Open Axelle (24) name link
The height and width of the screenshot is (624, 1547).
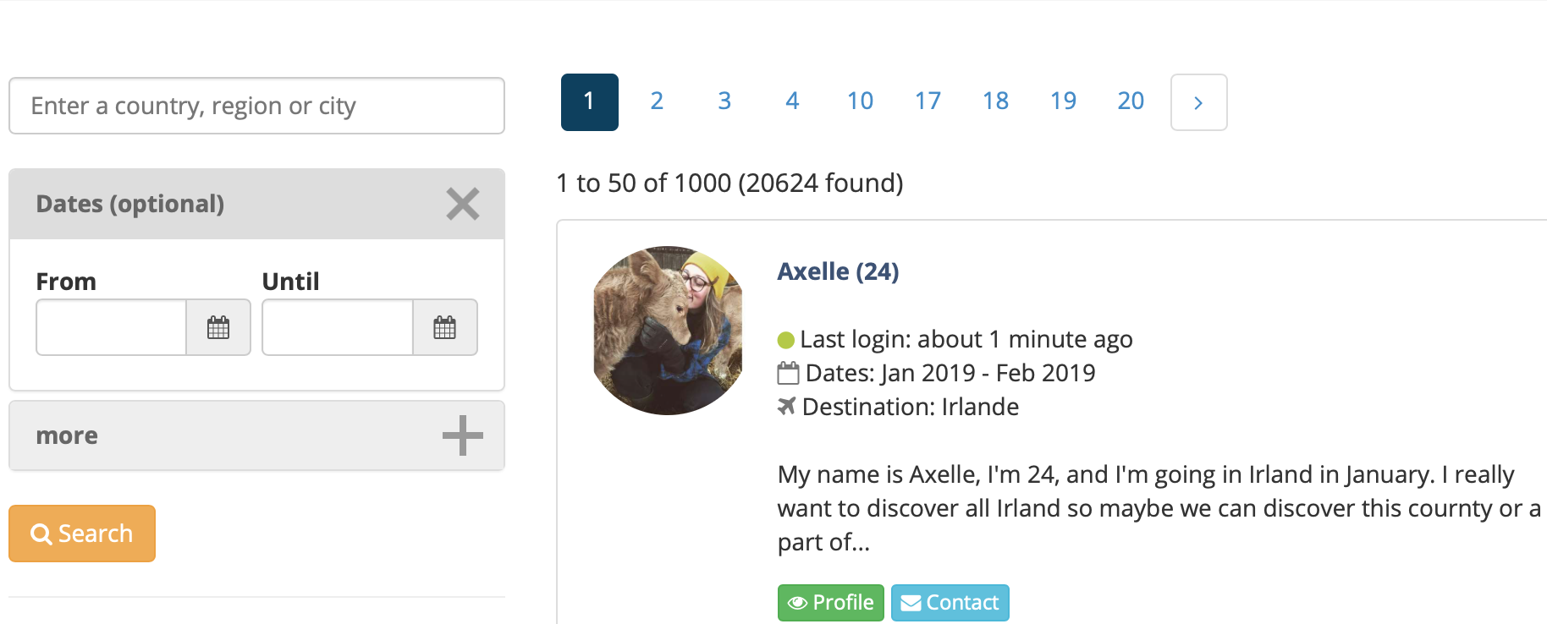click(x=838, y=271)
